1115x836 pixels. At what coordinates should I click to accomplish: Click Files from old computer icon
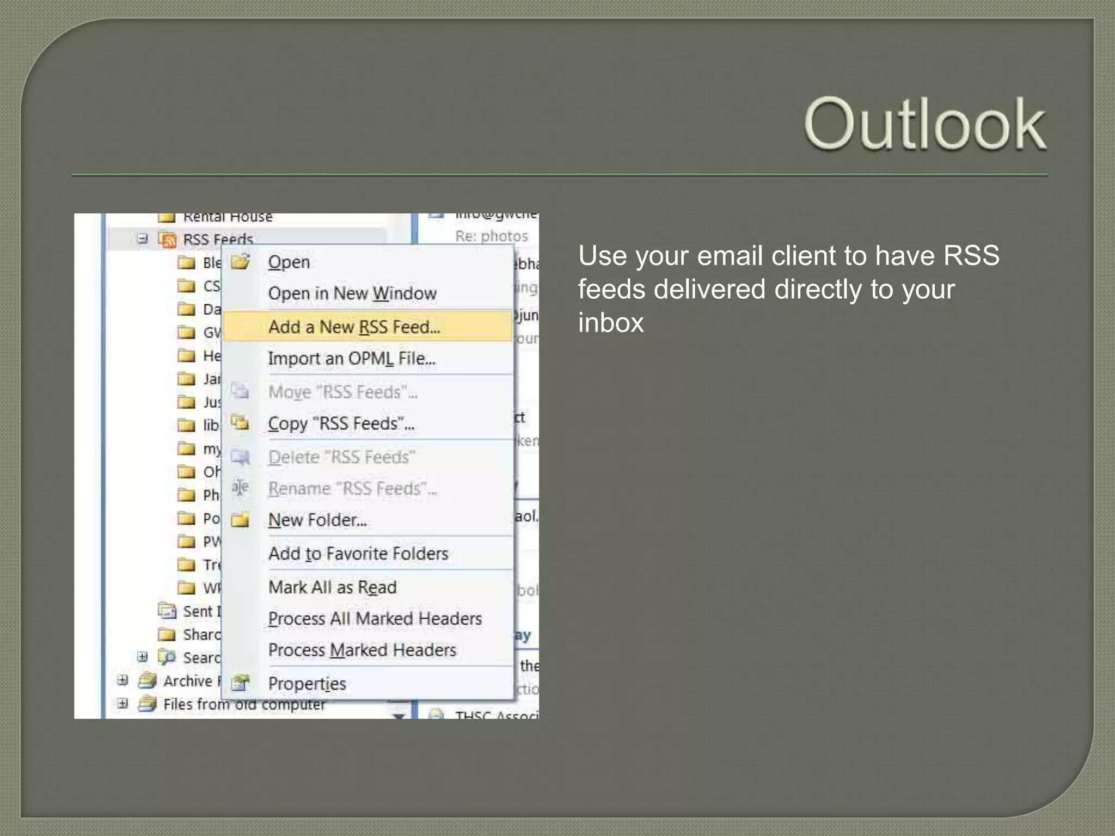coord(147,704)
